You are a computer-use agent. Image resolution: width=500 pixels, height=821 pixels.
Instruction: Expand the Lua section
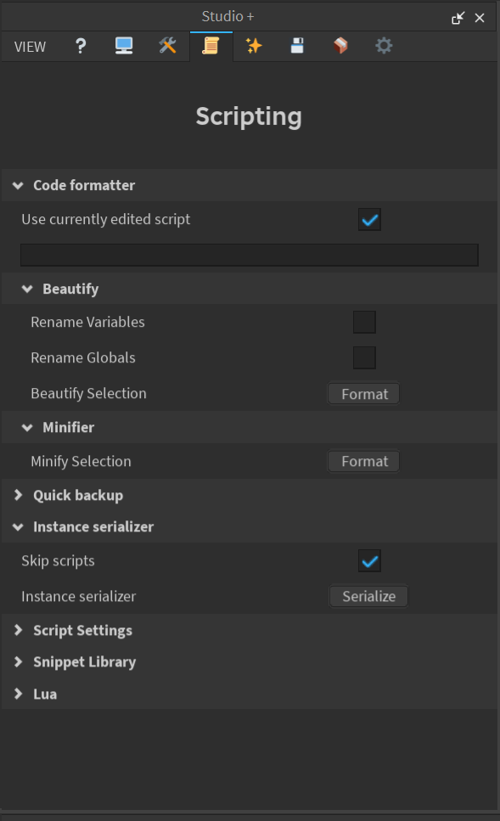coord(45,694)
